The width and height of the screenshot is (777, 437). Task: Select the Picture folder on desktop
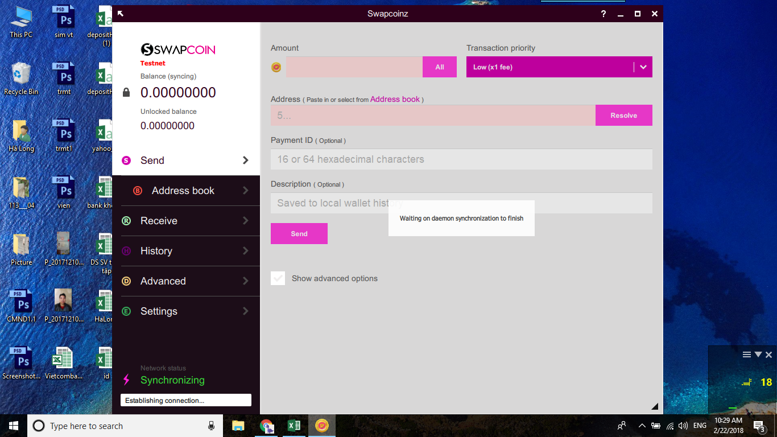(x=21, y=249)
